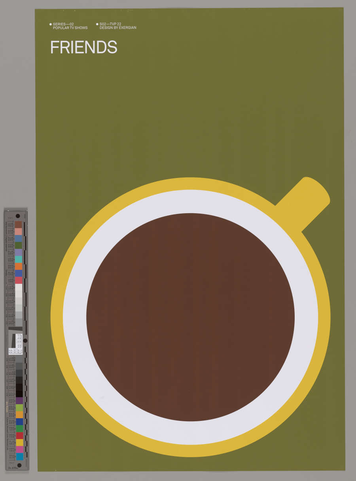Screen dimensions: 356x481
Task: Click the white bullet before SERIES—02
Action: pos(51,24)
